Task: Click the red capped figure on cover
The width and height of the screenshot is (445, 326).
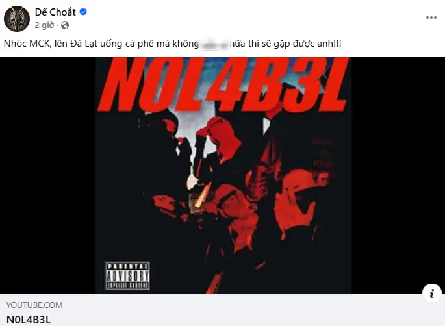Action: [x=217, y=139]
